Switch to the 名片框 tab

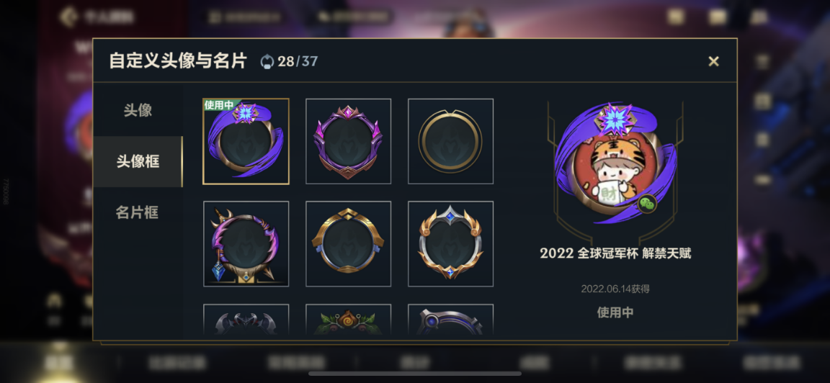coord(138,212)
